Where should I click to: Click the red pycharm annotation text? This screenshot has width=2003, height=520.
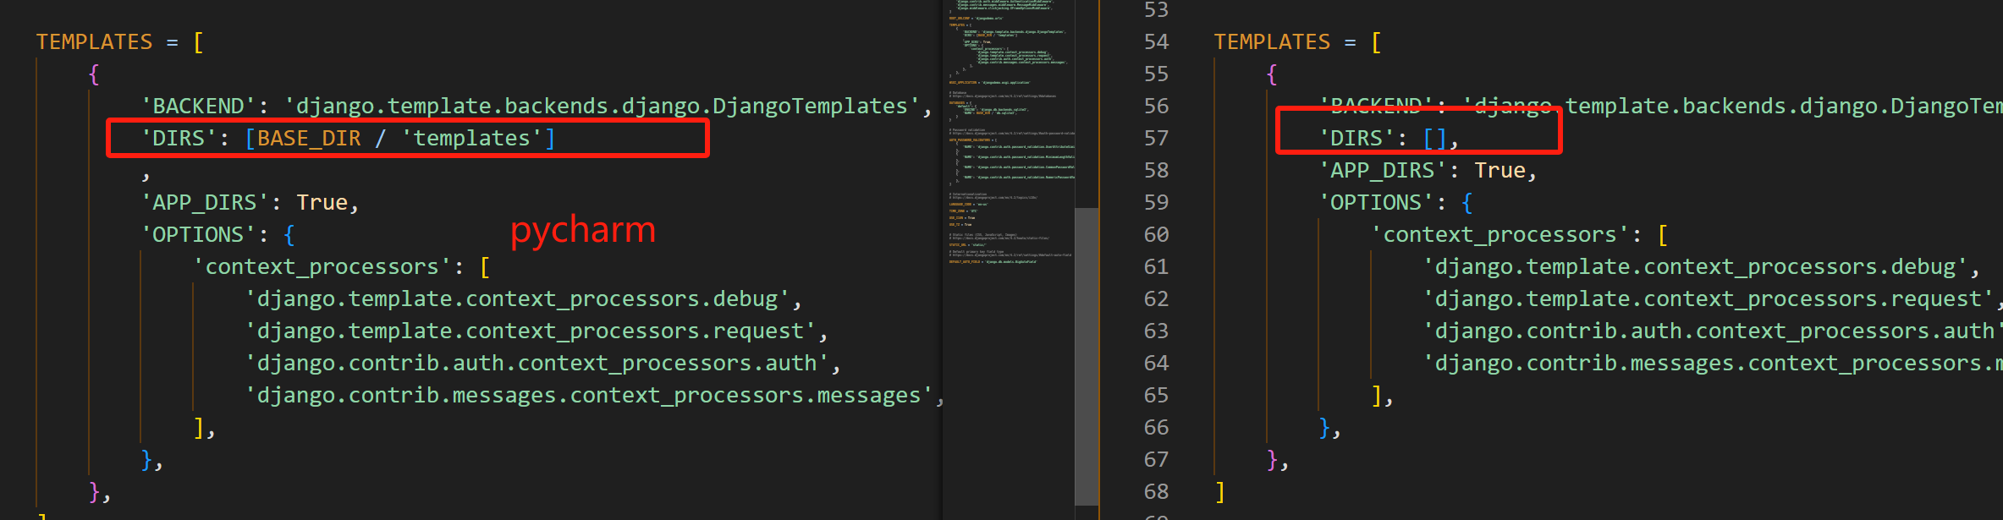(583, 230)
